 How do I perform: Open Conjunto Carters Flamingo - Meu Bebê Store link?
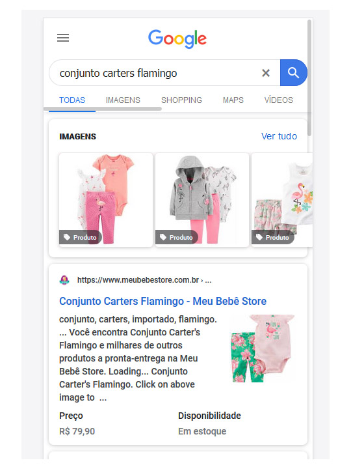(x=162, y=301)
